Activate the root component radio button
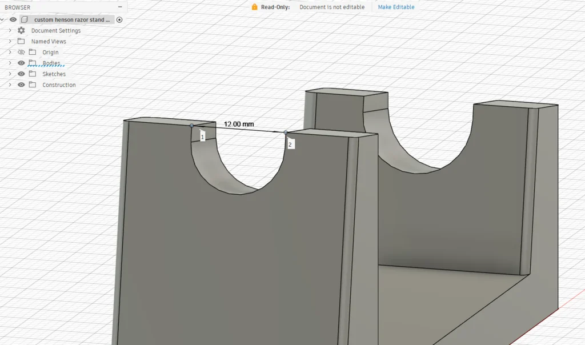 [119, 19]
